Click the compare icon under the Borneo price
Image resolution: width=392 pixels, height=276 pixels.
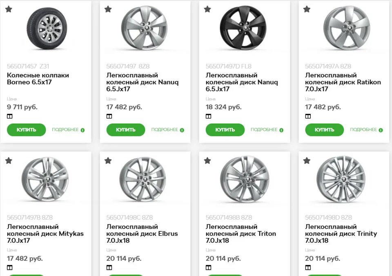coord(9,116)
